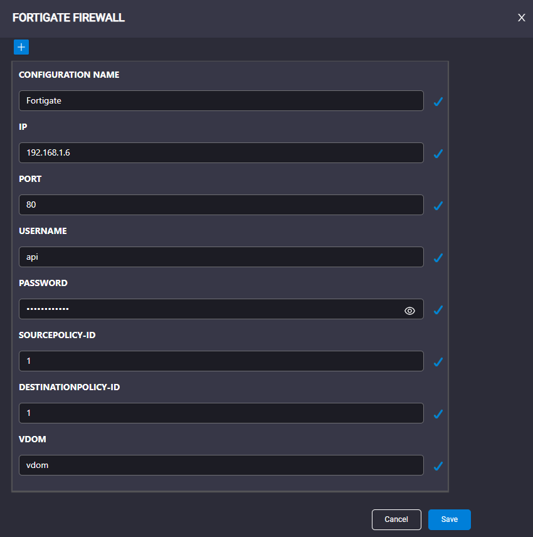533x537 pixels.
Task: Focus the Configuration Name field containing Fortigate
Action: point(221,100)
